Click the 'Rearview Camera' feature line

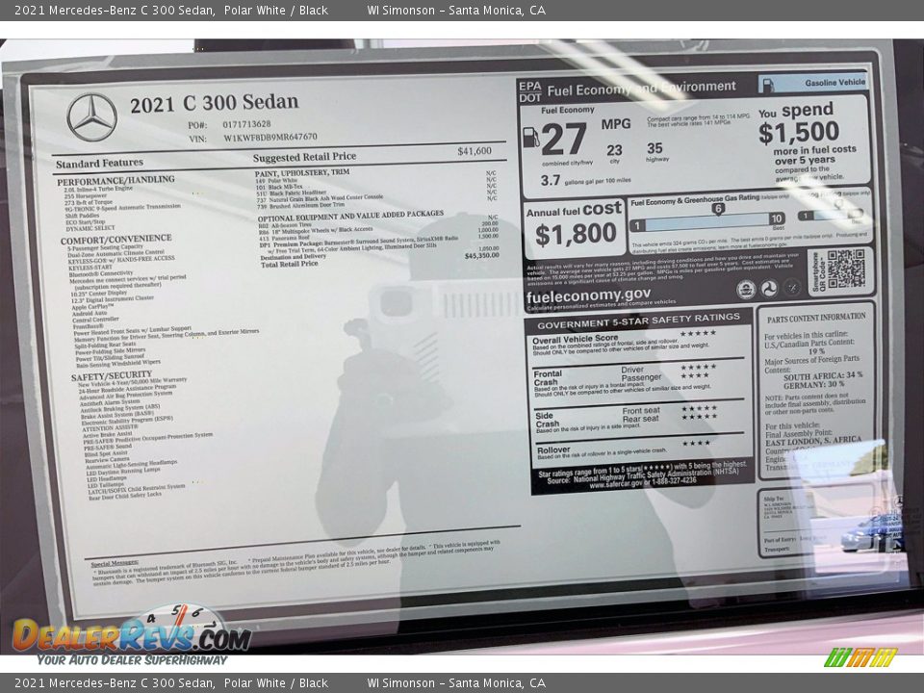pyautogui.click(x=107, y=460)
